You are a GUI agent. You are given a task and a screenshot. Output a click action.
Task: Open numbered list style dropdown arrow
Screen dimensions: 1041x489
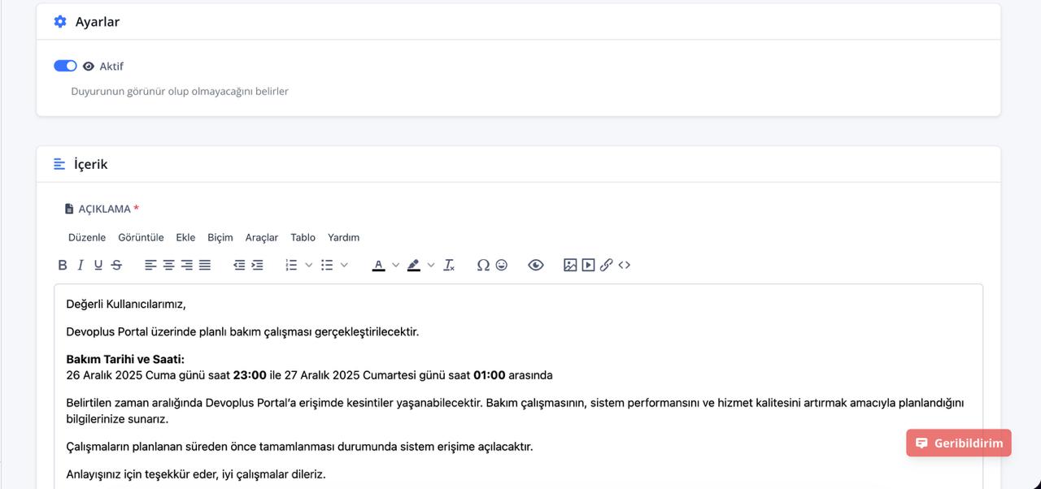pos(308,265)
